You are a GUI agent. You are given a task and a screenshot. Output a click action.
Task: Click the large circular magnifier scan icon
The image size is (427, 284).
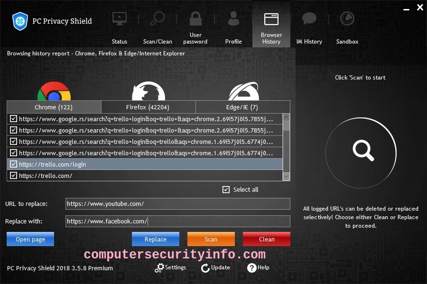(361, 153)
